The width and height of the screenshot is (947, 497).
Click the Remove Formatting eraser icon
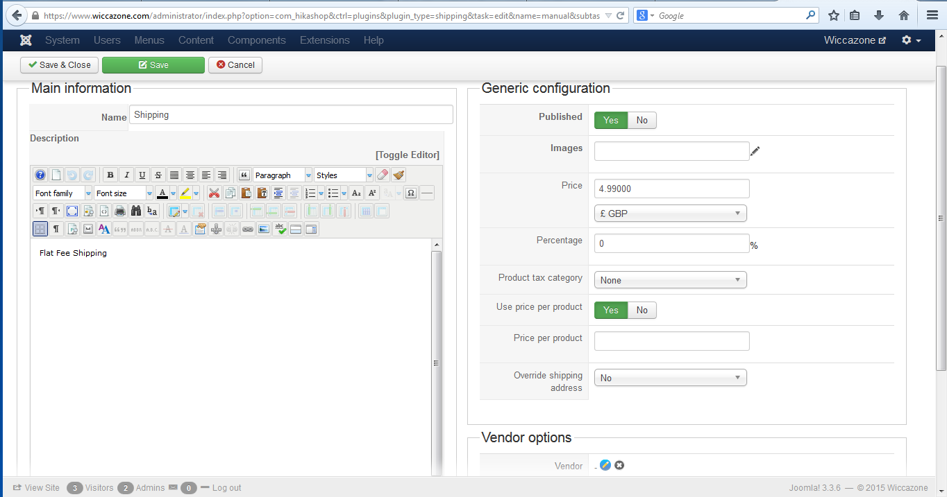pyautogui.click(x=382, y=175)
